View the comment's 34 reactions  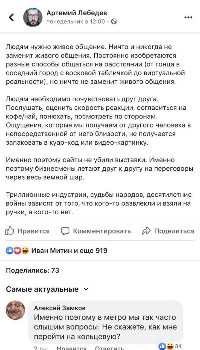click(x=170, y=346)
